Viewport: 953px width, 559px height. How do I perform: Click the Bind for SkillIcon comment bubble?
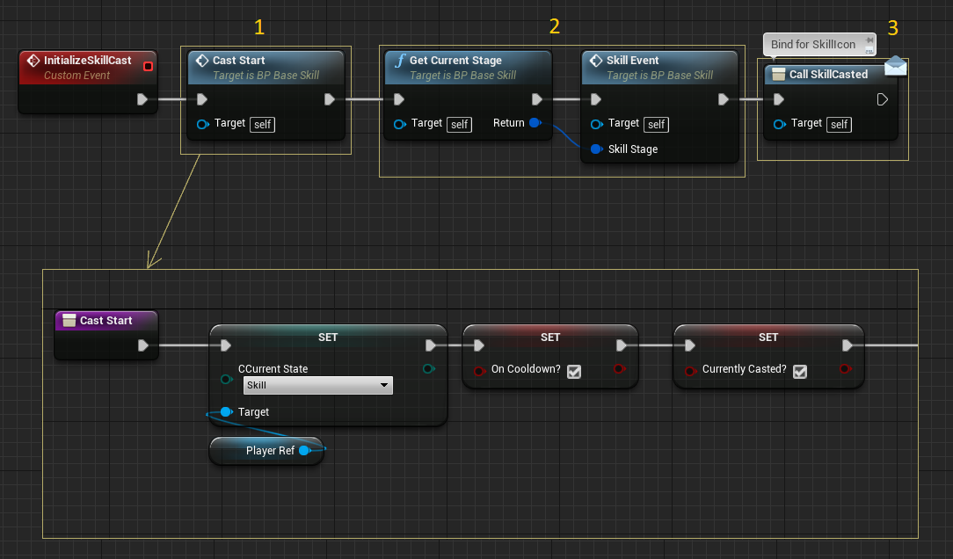coord(819,44)
